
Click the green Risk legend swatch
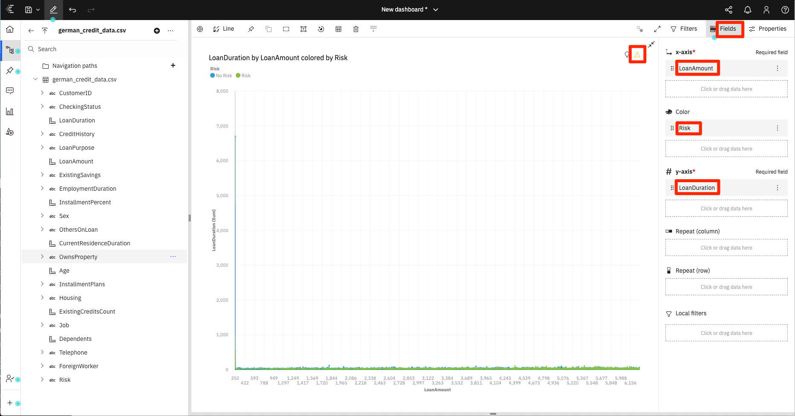[238, 76]
